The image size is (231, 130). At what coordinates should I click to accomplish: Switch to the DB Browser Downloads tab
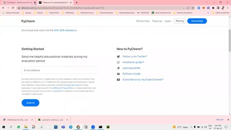point(19,3)
